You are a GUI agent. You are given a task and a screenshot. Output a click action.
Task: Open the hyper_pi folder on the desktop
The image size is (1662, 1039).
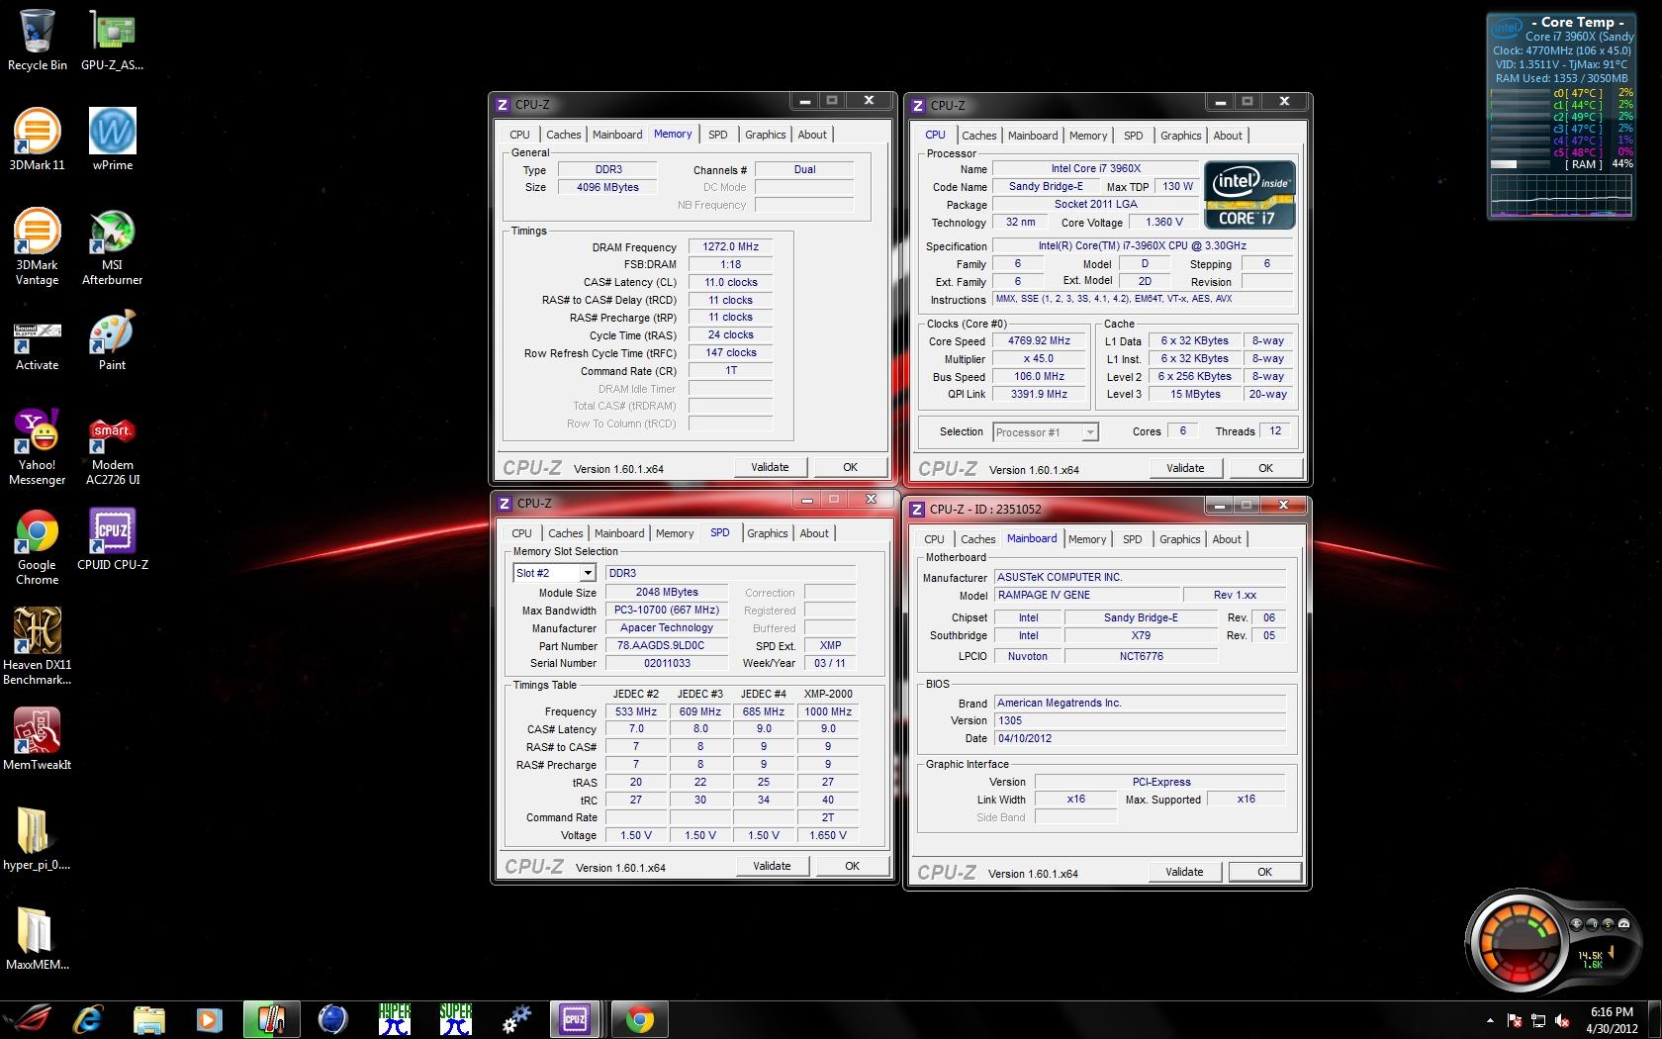tap(38, 839)
